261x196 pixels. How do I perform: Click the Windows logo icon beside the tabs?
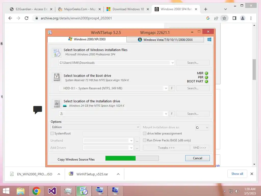[209, 40]
